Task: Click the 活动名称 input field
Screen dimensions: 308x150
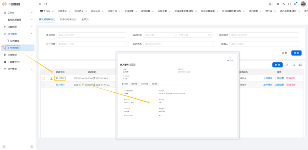Action: tap(91, 35)
